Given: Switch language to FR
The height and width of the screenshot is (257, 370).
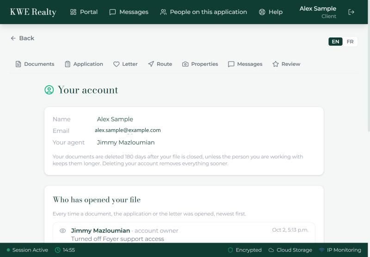Looking at the screenshot, I should point(350,42).
